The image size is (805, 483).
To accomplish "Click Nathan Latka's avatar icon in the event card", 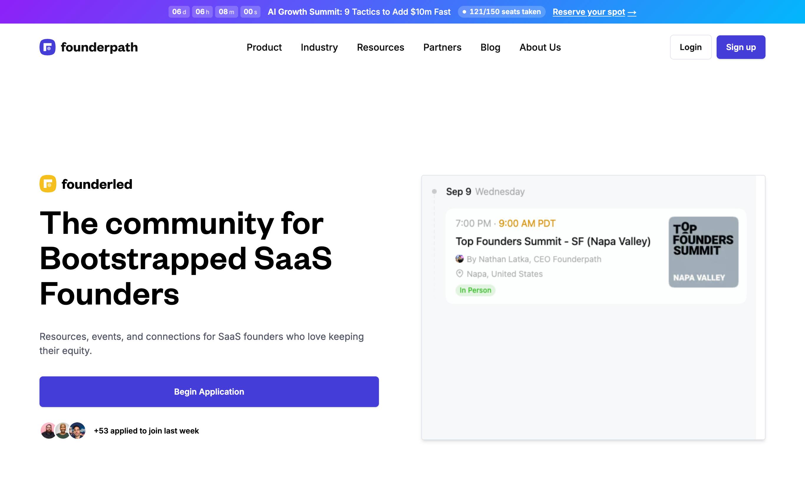I will click(459, 259).
